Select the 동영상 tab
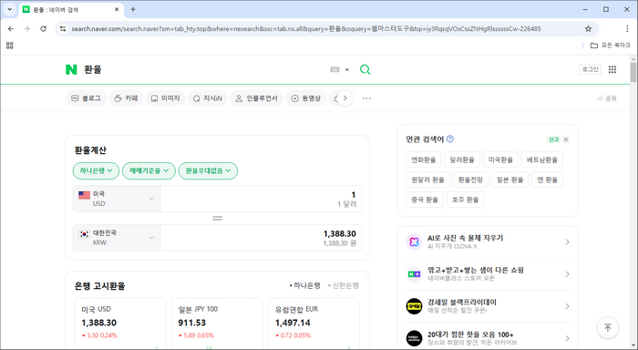Viewport: 638px width, 350px height. pos(306,98)
